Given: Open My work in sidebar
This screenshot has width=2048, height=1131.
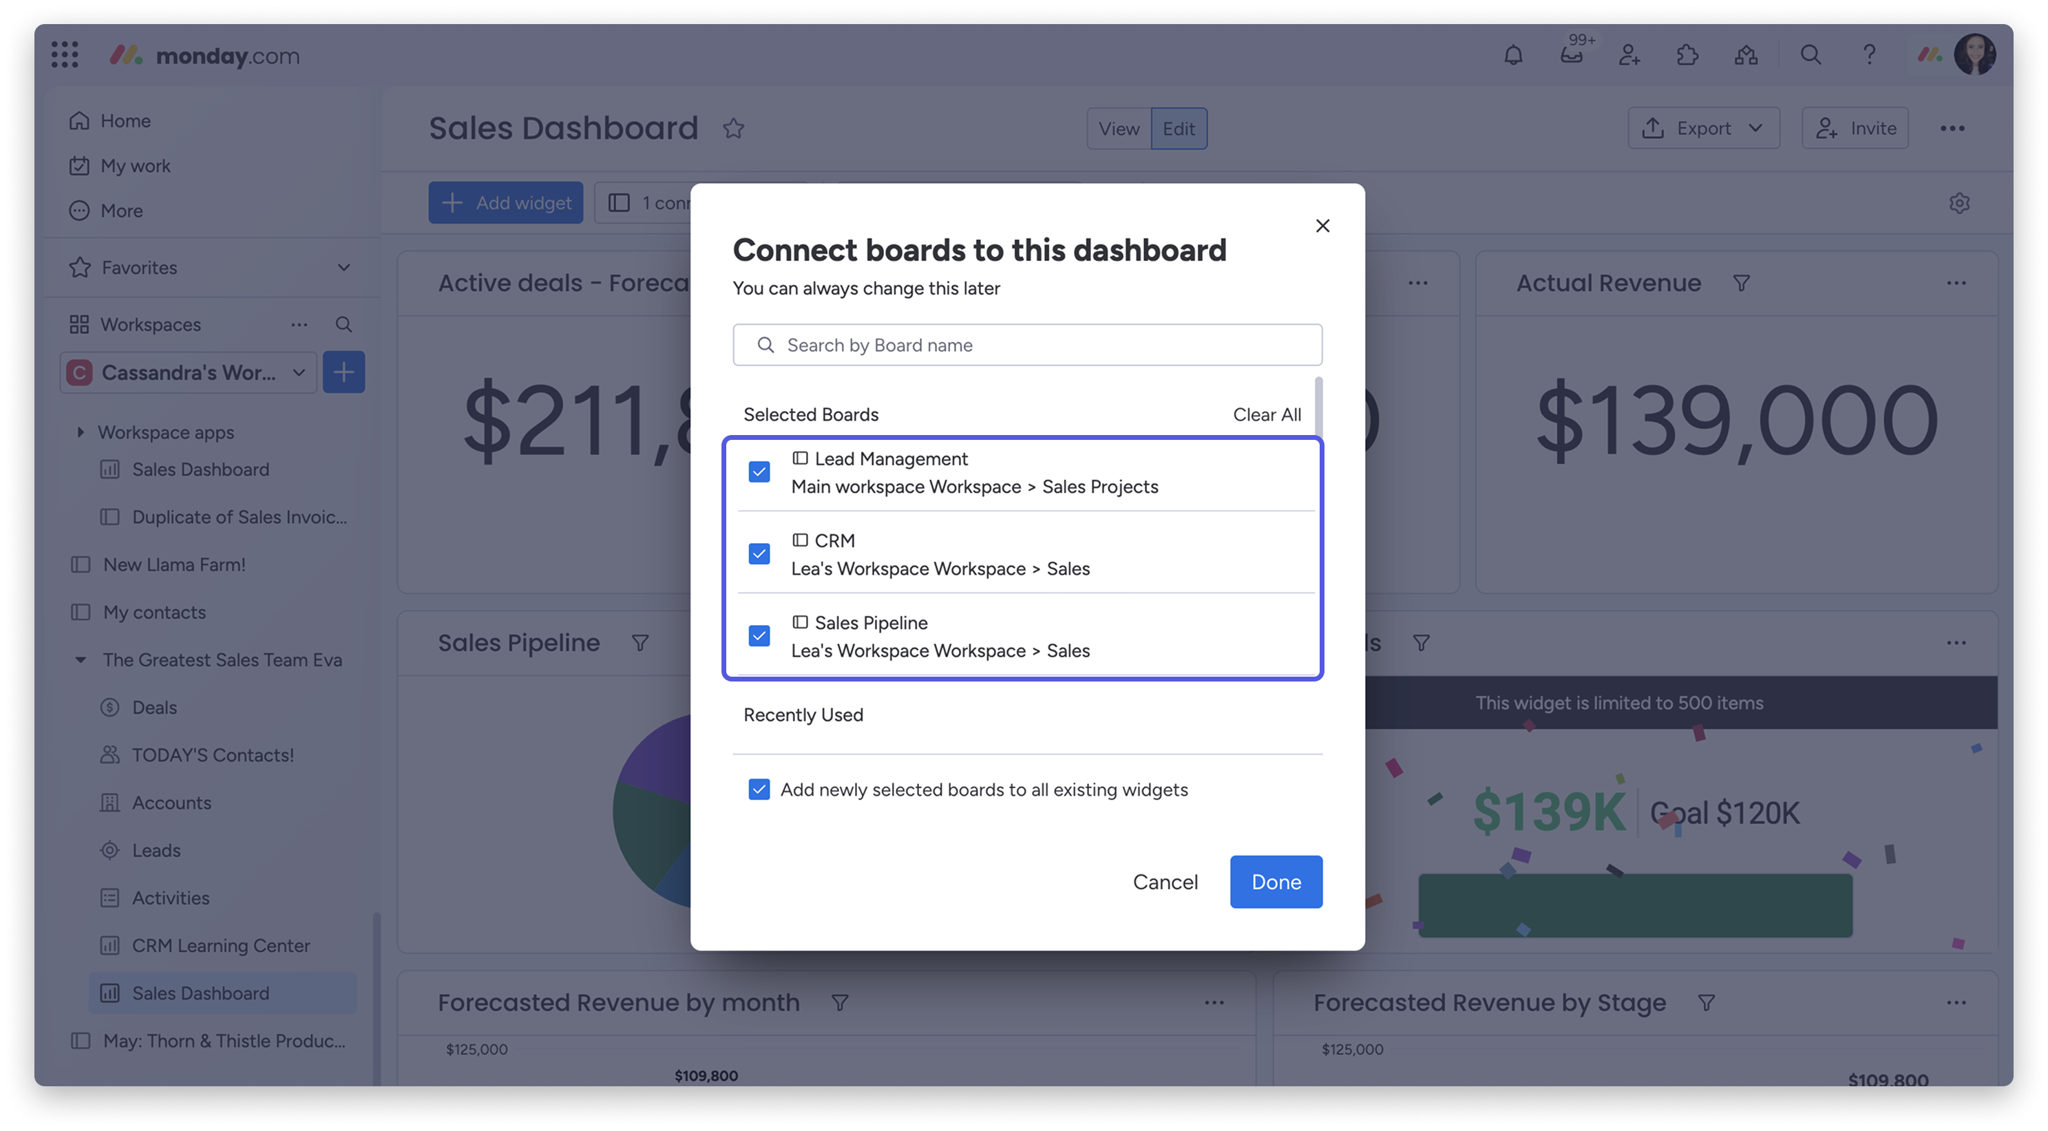Looking at the screenshot, I should point(119,165).
